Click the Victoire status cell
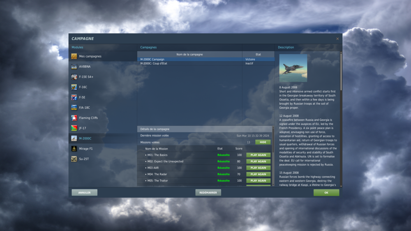 tap(250, 59)
